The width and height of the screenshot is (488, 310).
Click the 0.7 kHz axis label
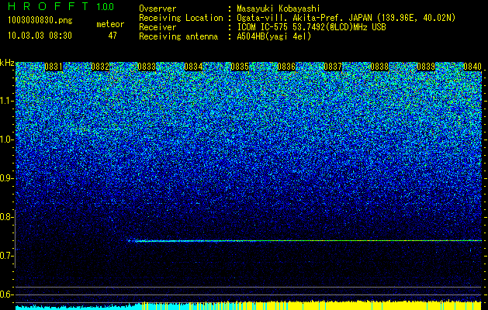click(5, 256)
